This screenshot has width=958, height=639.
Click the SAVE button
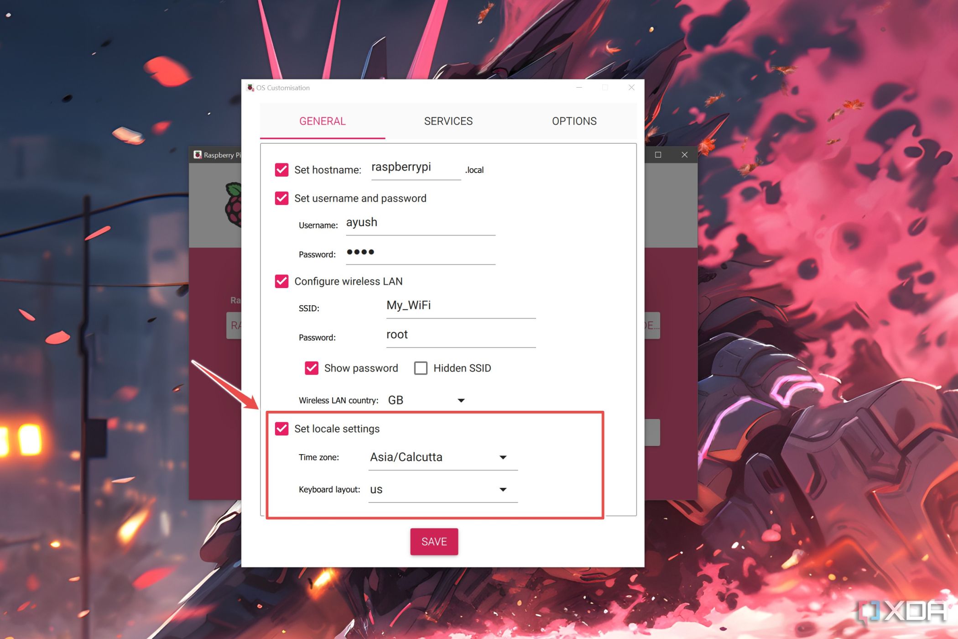[x=435, y=541]
